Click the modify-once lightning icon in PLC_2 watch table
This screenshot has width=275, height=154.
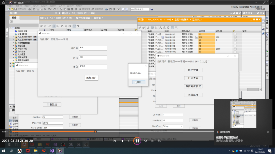pos(160,28)
